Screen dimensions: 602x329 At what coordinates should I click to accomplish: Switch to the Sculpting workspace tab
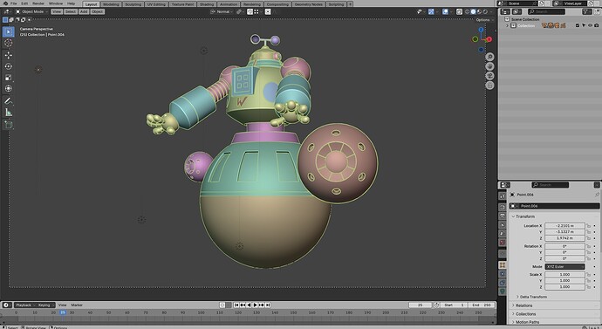coord(133,4)
